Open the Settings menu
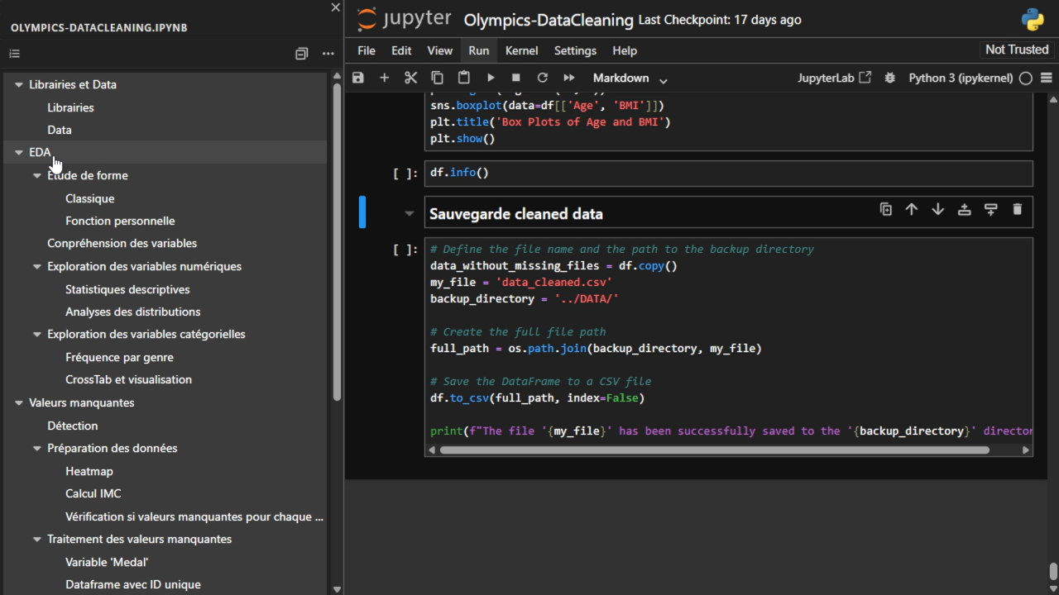Viewport: 1059px width, 595px height. coord(575,50)
